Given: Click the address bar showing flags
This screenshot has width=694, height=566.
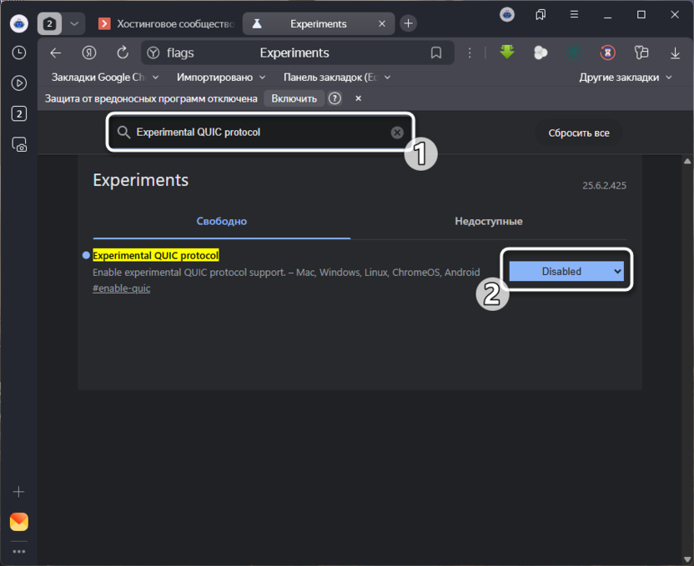Looking at the screenshot, I should [x=298, y=53].
